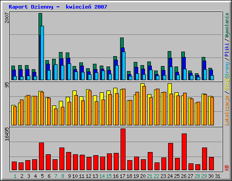Viewport: 232px width, 181px height.
Task: Click green weekend day label "15"
Action: point(109,176)
